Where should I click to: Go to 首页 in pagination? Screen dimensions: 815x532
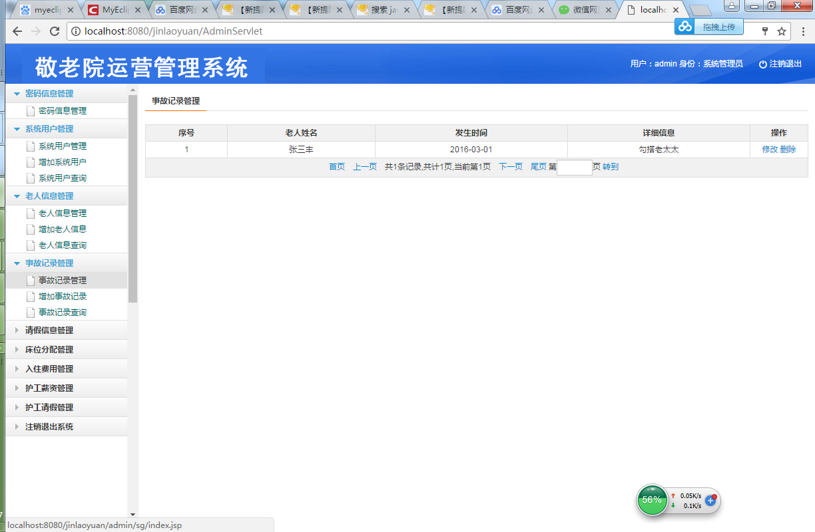(x=337, y=167)
